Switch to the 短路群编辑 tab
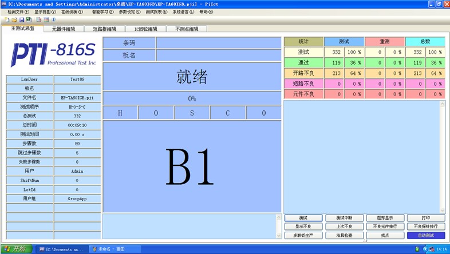 click(104, 29)
